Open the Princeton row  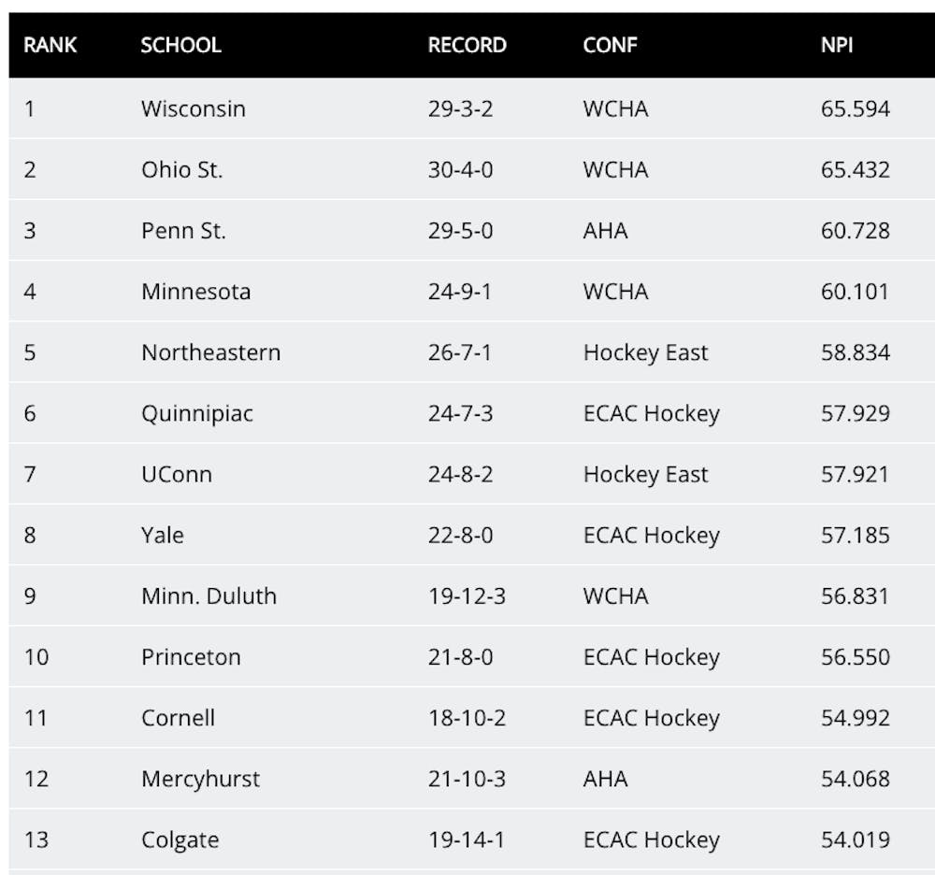coord(191,656)
